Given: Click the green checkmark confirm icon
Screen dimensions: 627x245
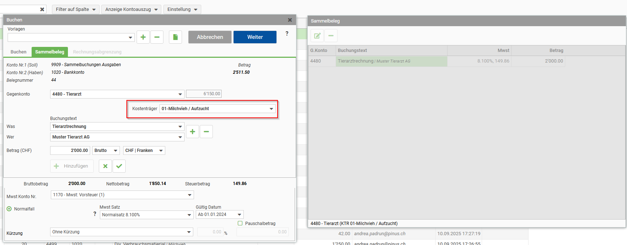Looking at the screenshot, I should 119,166.
